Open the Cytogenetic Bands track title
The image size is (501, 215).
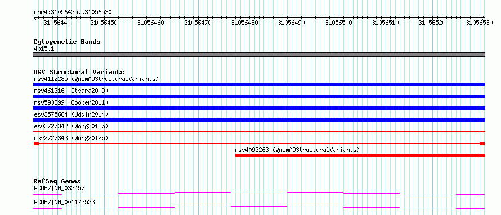click(x=67, y=42)
